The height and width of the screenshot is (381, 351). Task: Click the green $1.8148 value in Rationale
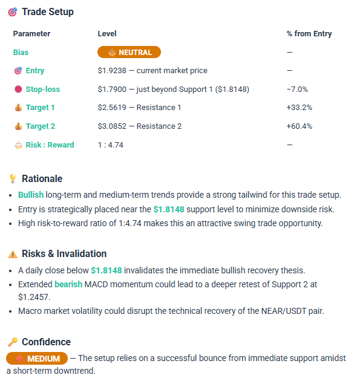tap(169, 209)
